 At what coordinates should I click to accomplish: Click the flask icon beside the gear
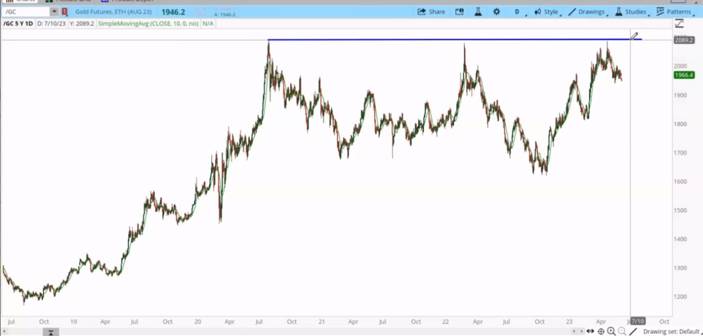coord(478,12)
